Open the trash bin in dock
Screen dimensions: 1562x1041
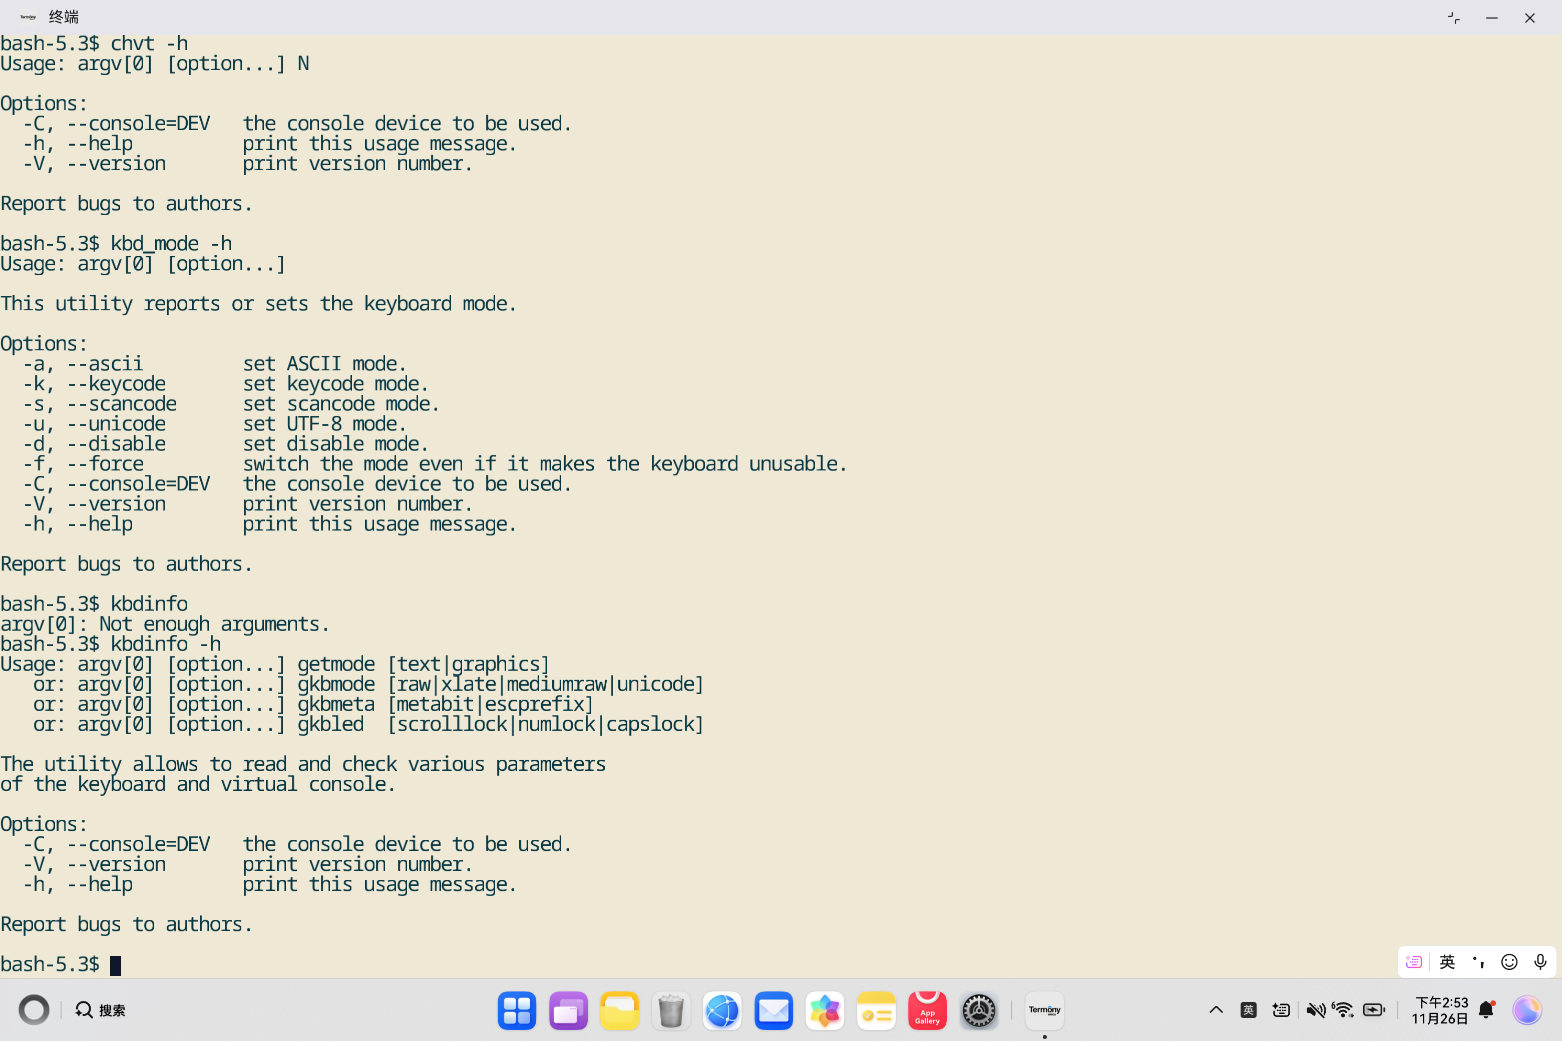[x=671, y=1010]
